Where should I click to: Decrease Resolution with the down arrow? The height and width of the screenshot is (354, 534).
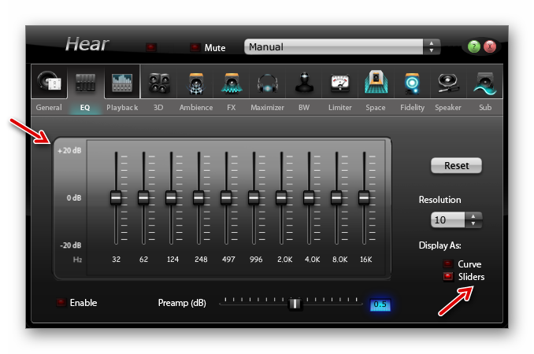pyautogui.click(x=473, y=223)
